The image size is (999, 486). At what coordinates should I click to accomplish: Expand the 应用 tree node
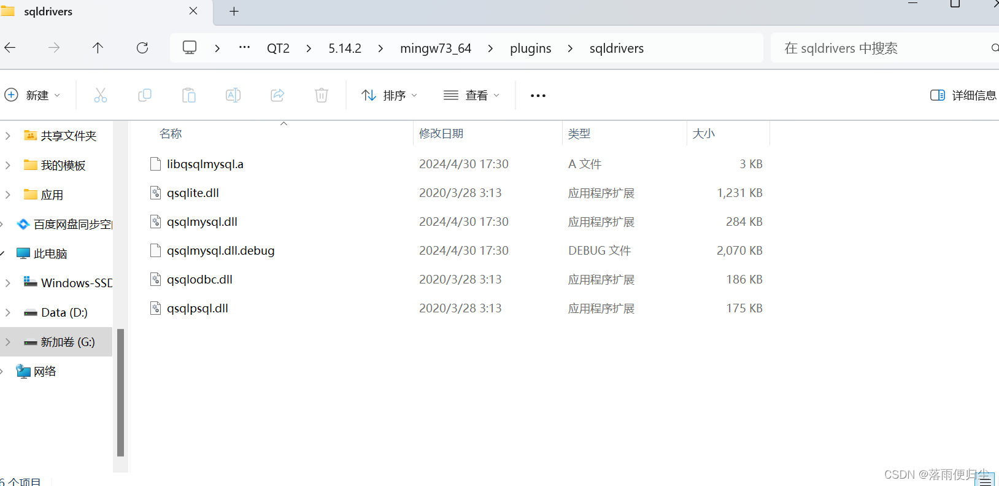(7, 195)
